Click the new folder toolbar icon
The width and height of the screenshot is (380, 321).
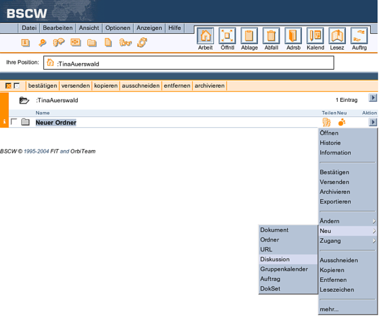point(92,43)
